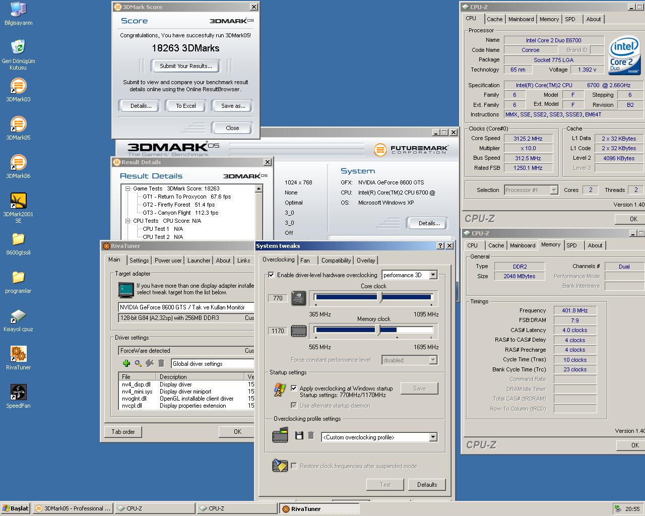
Task: Open Launcher tab in RivaTuner
Action: tap(199, 261)
